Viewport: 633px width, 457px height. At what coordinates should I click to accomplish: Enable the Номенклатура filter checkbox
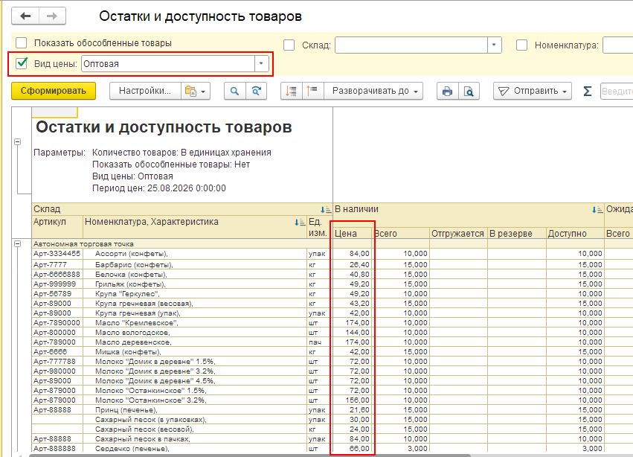(521, 45)
